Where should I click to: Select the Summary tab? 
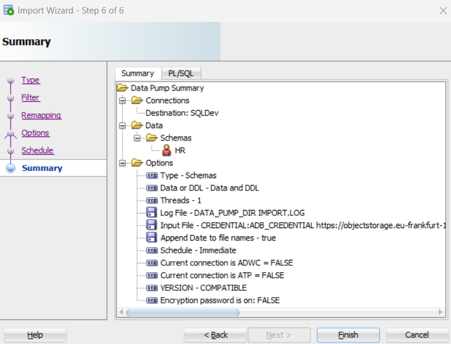click(138, 74)
